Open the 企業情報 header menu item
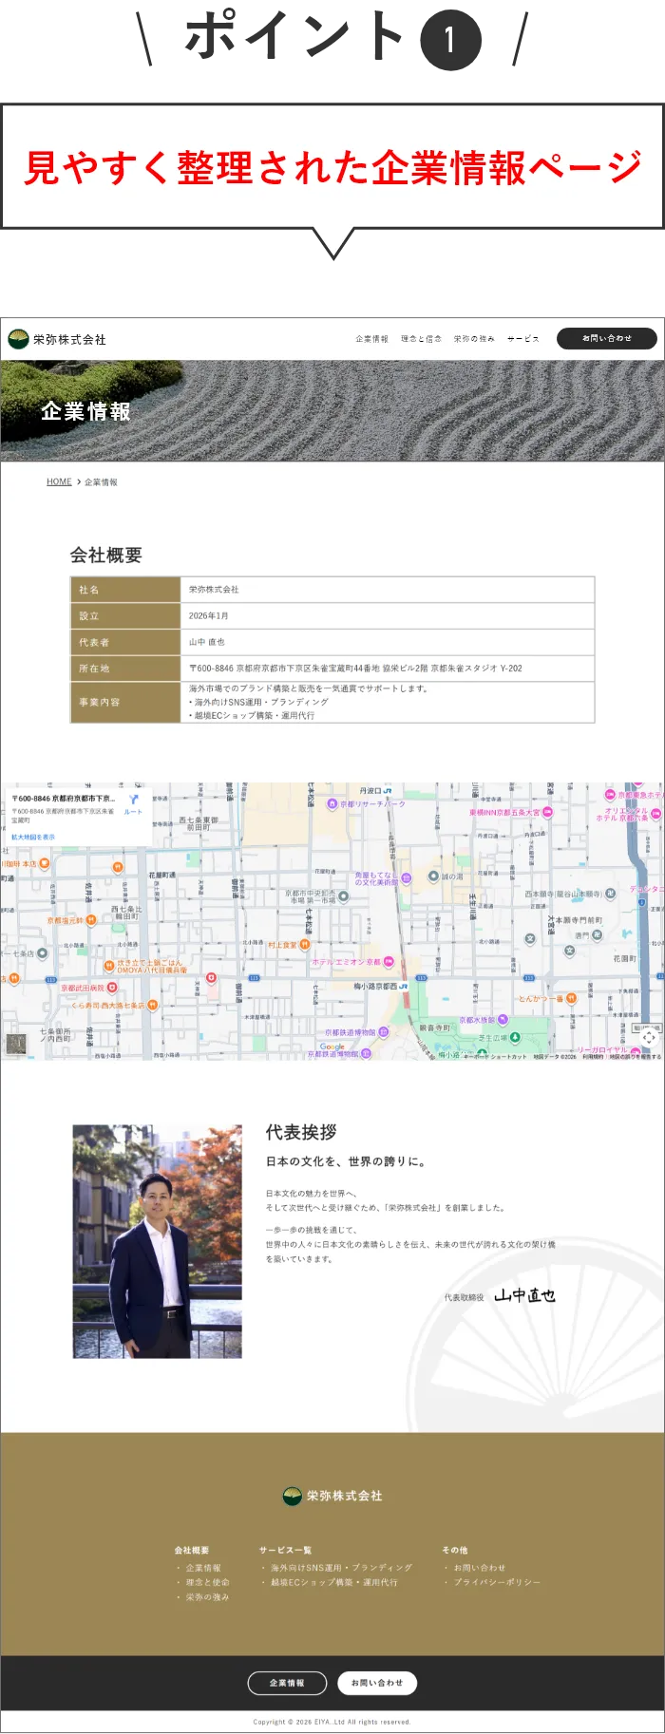This screenshot has width=665, height=1734. click(x=371, y=339)
